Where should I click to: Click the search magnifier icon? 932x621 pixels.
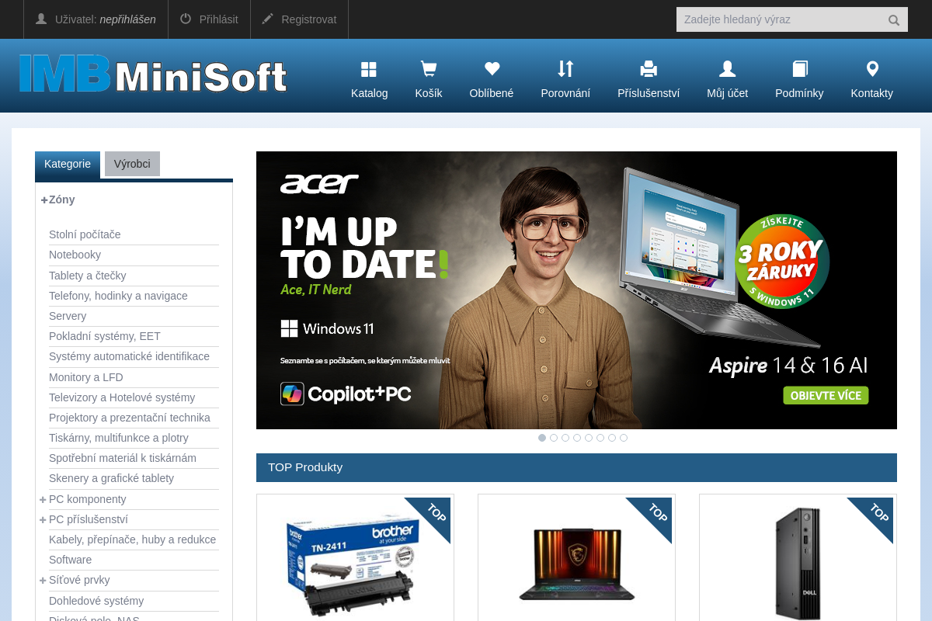pyautogui.click(x=894, y=20)
